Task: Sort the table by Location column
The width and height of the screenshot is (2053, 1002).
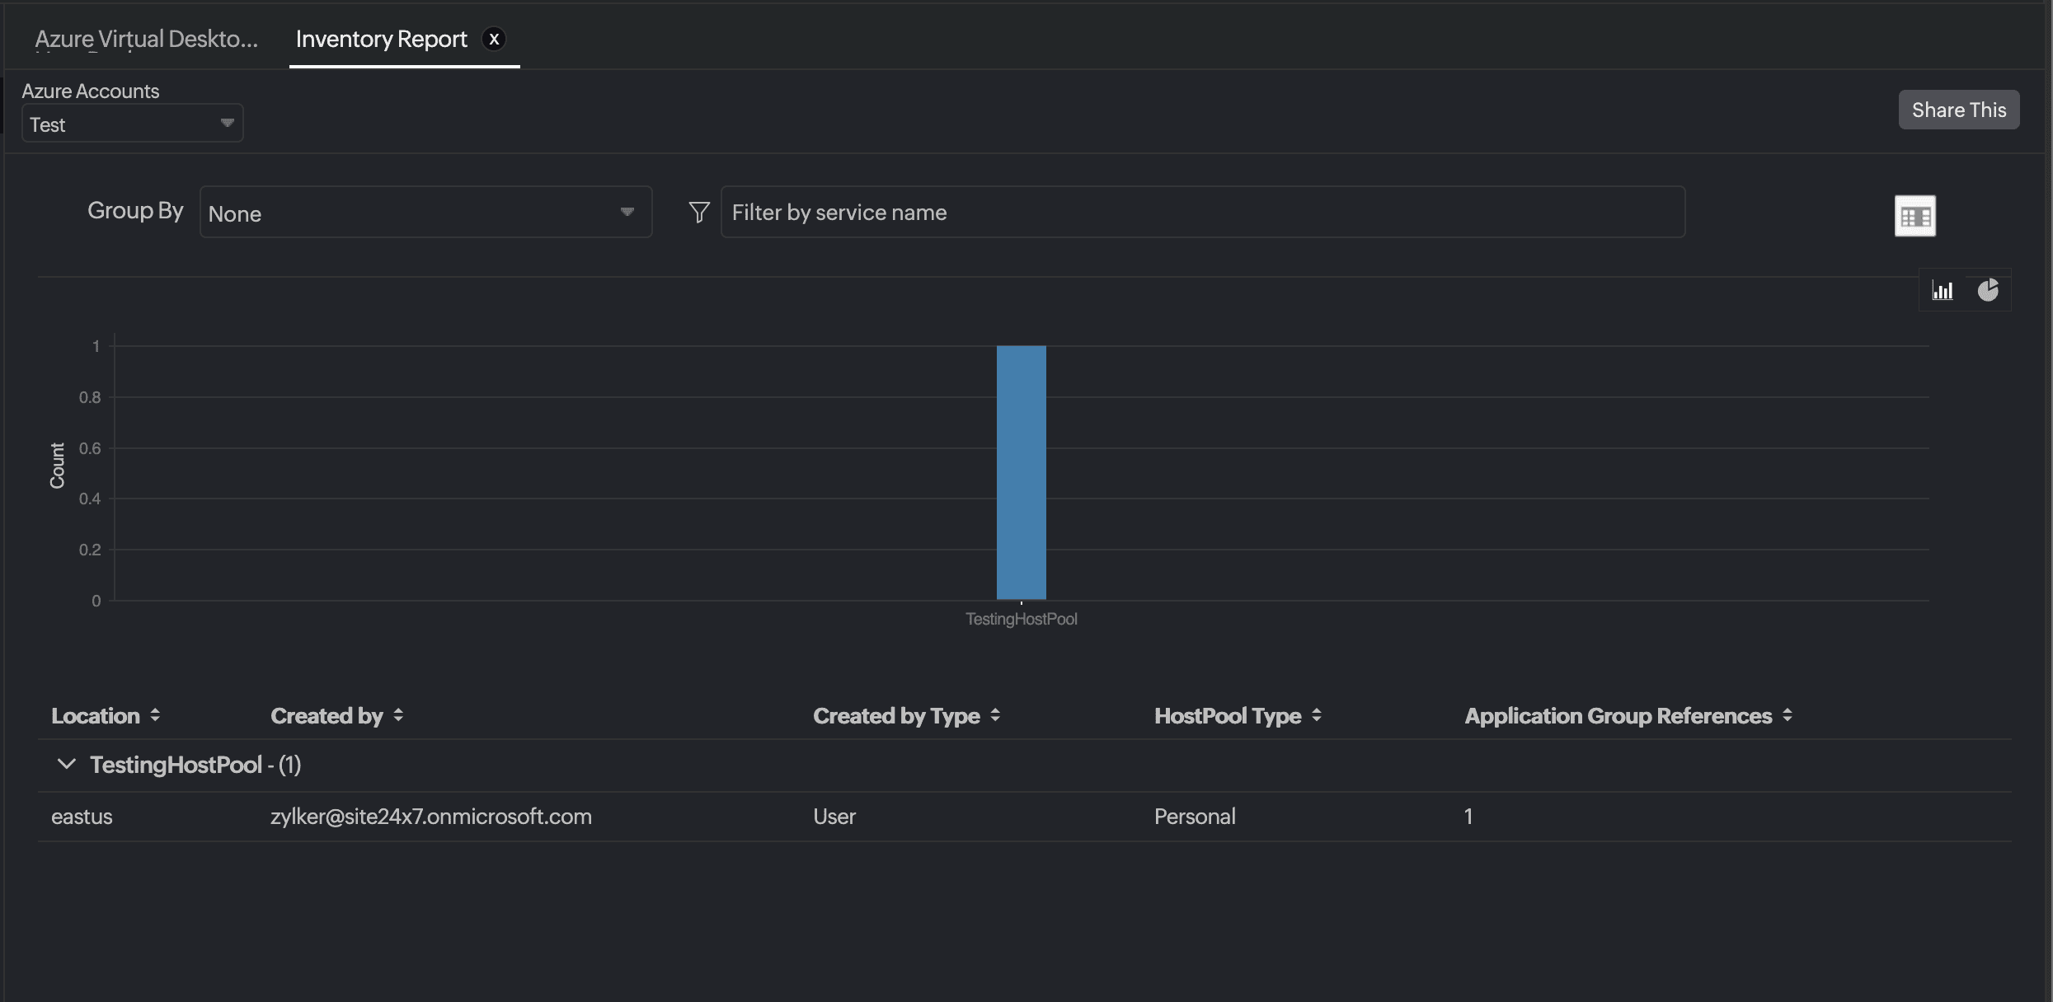Action: [x=157, y=715]
